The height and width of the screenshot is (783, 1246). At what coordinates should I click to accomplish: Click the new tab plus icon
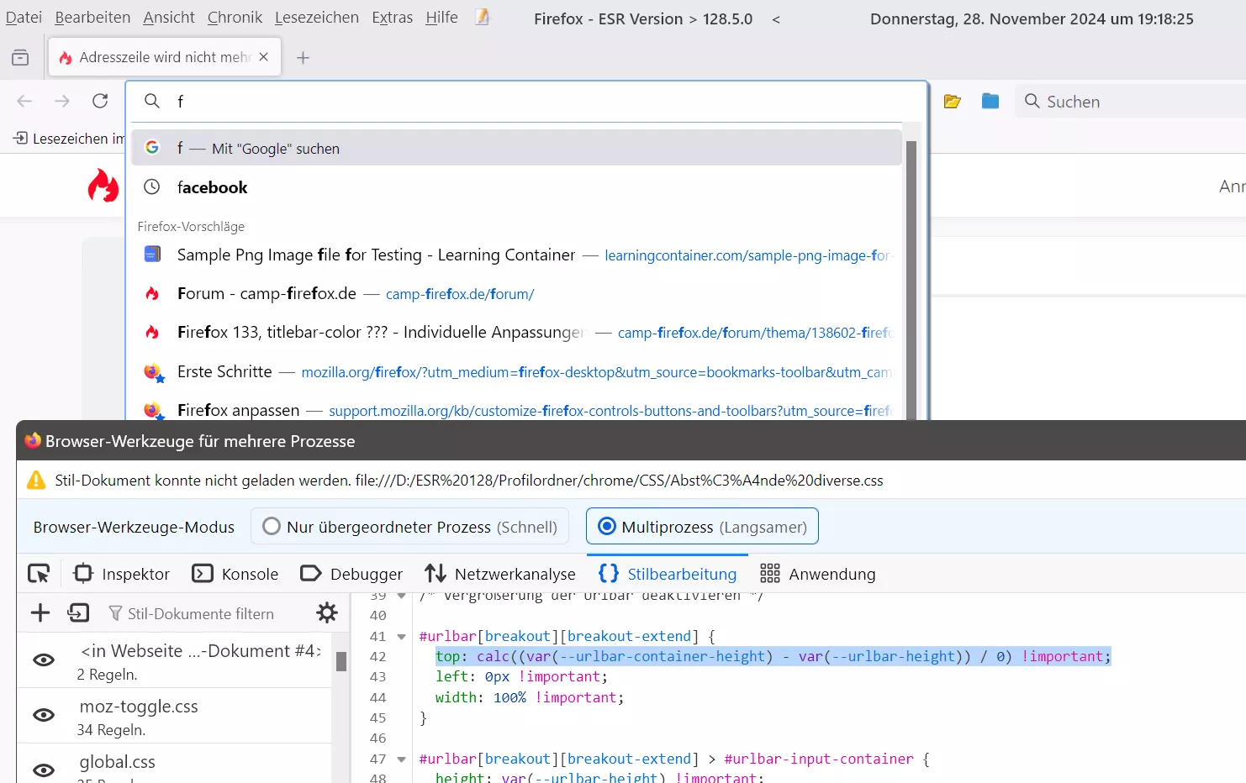pos(304,57)
